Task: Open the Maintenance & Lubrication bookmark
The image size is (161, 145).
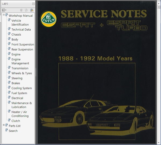Action: click(22, 105)
